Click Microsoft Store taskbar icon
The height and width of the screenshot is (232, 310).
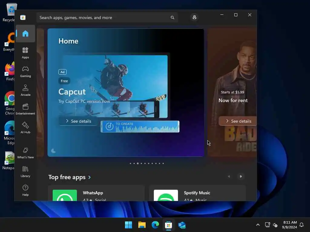tap(168, 225)
